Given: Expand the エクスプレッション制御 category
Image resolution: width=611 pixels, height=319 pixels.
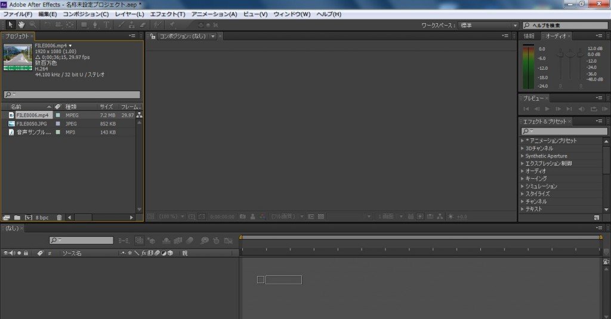Looking at the screenshot, I should click(523, 163).
